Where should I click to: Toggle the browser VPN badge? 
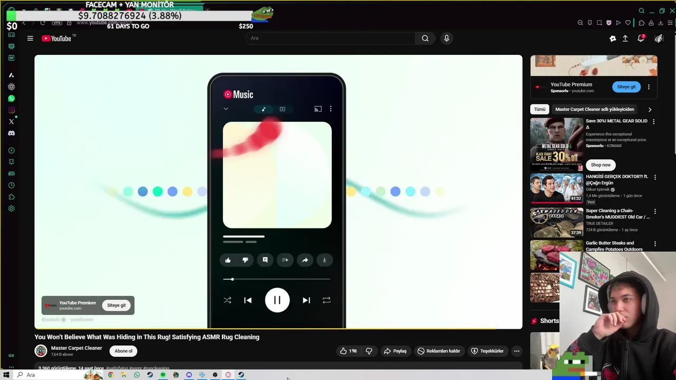point(57,23)
